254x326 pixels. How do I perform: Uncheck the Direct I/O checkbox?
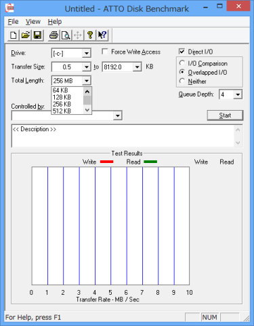point(182,52)
